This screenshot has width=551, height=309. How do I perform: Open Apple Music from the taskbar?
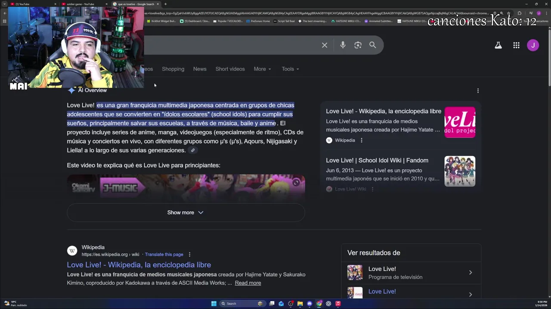(338, 303)
